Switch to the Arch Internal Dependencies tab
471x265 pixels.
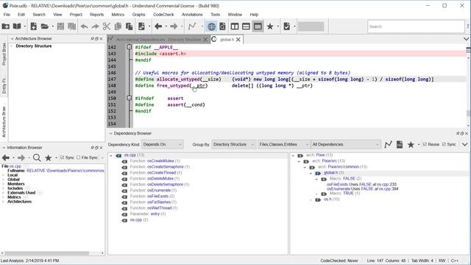[x=158, y=39]
